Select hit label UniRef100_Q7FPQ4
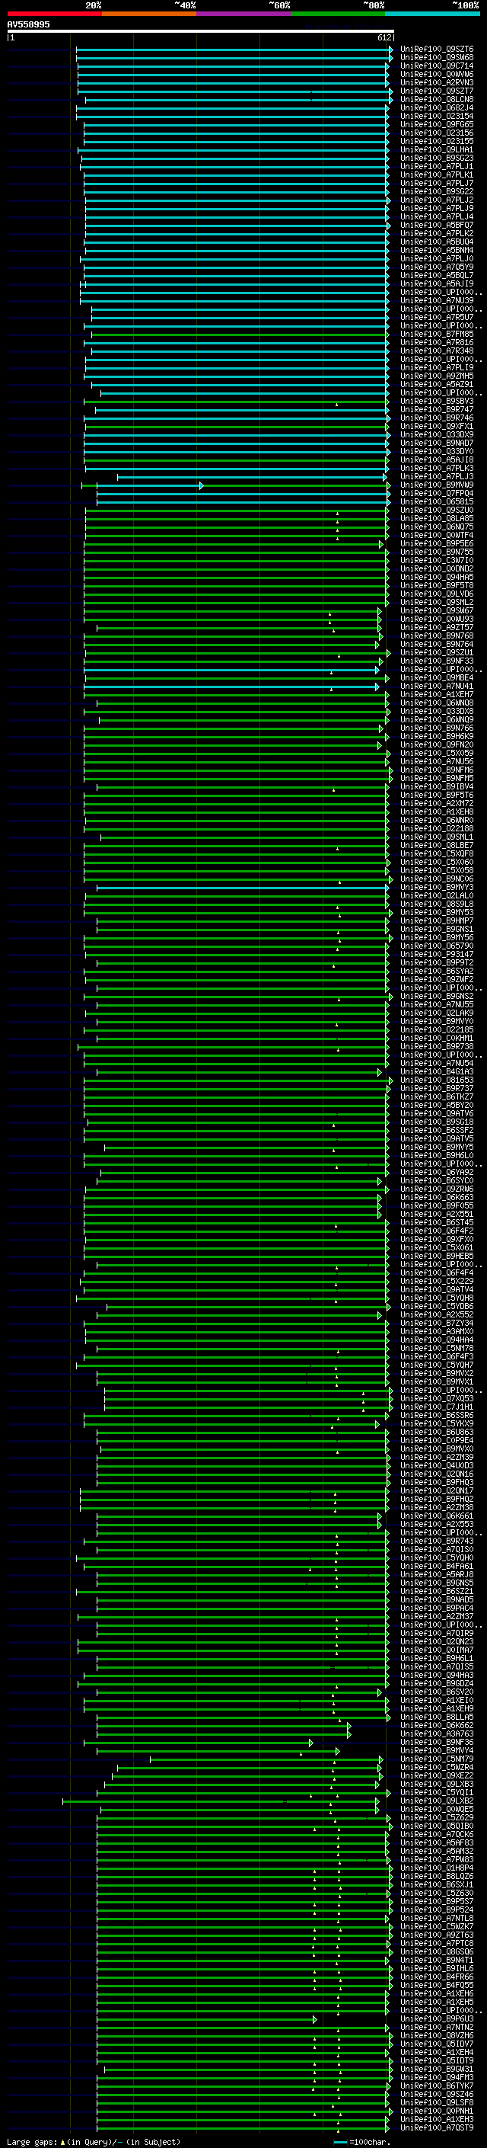Viewport: 487px width, 2148px height. click(x=437, y=493)
